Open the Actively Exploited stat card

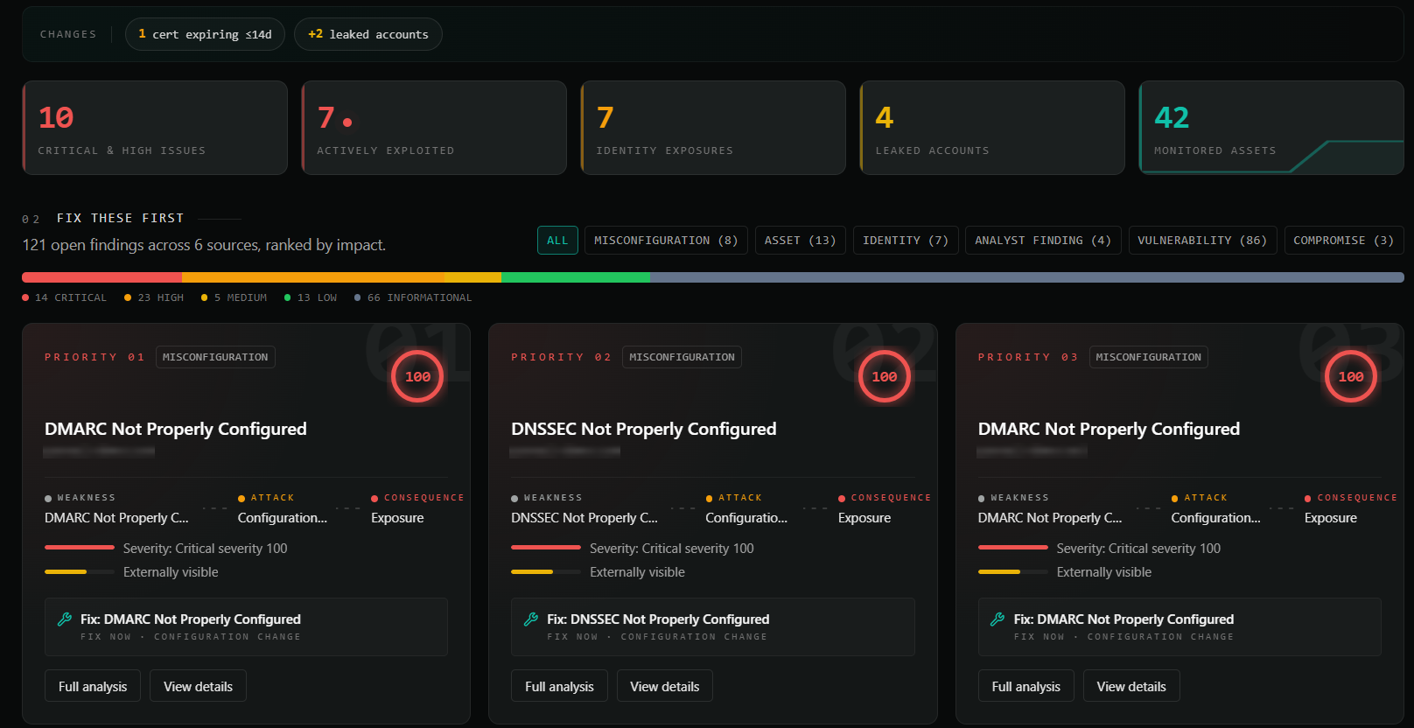pos(434,128)
